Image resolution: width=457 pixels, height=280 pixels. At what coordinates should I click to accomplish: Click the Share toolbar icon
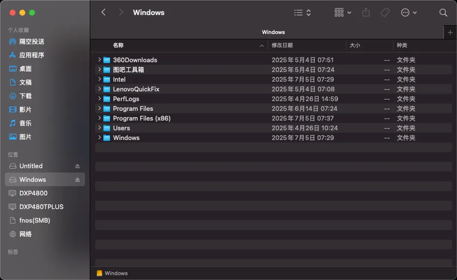(366, 13)
